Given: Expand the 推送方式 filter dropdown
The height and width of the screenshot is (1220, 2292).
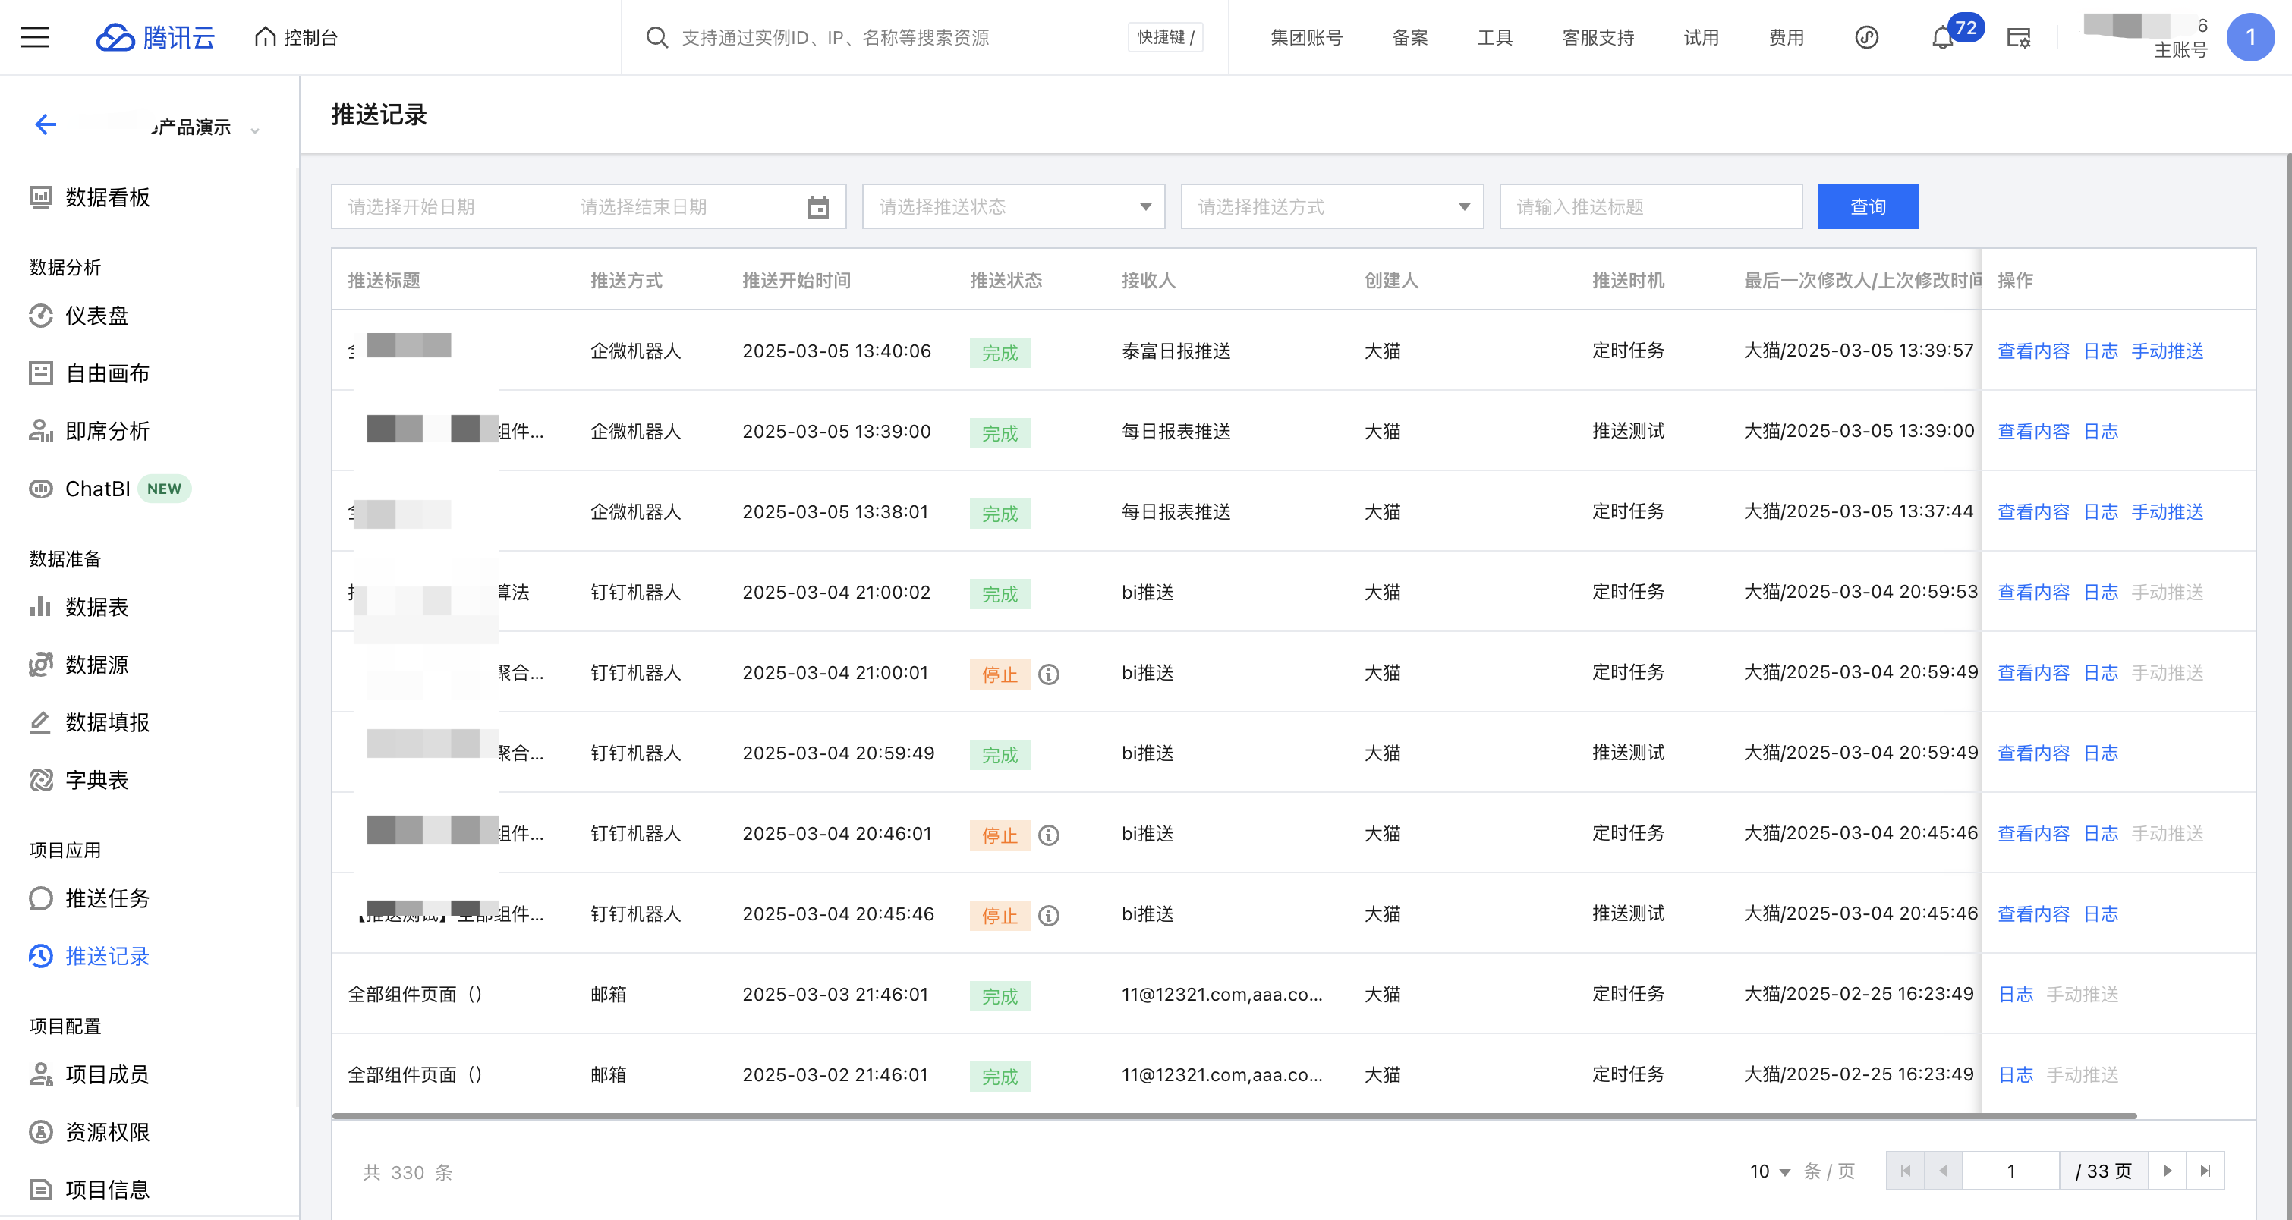Looking at the screenshot, I should pyautogui.click(x=1331, y=207).
